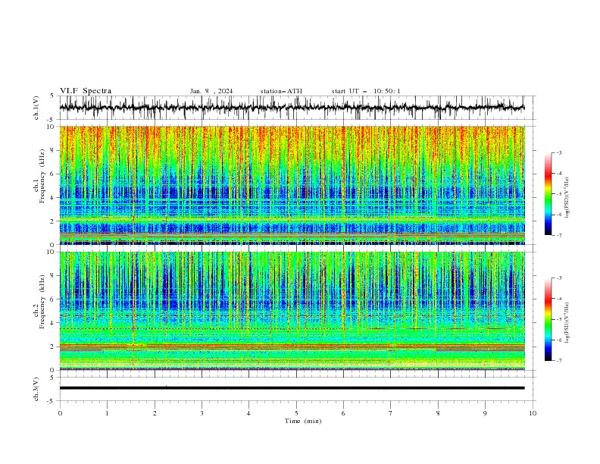The image size is (600, 464).
Task: Click the "ch.1(V)" axis label
Action: pyautogui.click(x=36, y=108)
